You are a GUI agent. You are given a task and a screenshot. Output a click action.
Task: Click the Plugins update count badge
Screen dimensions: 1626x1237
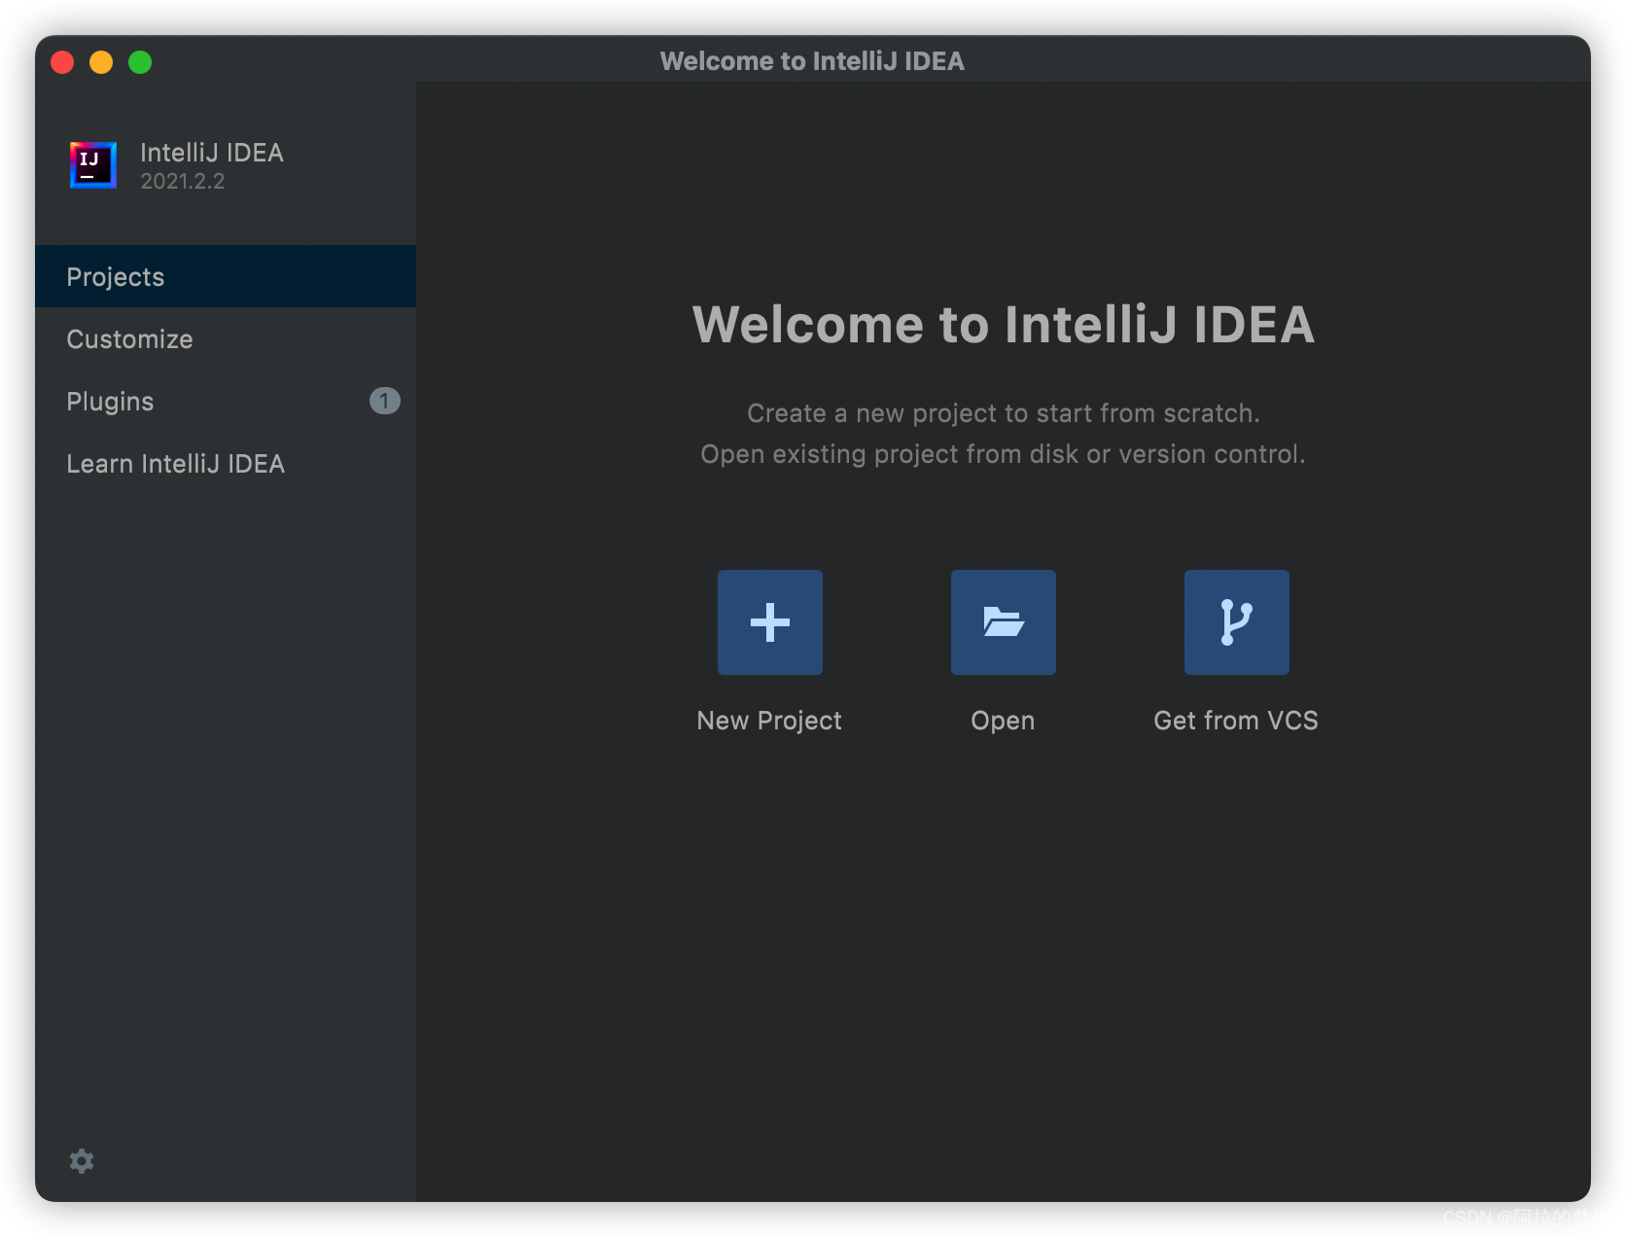click(384, 401)
